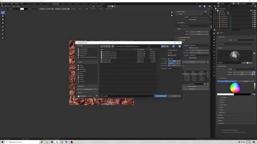Viewport: 257px width, 144px height.
Task: Click Home in System list
Action: click(x=82, y=66)
